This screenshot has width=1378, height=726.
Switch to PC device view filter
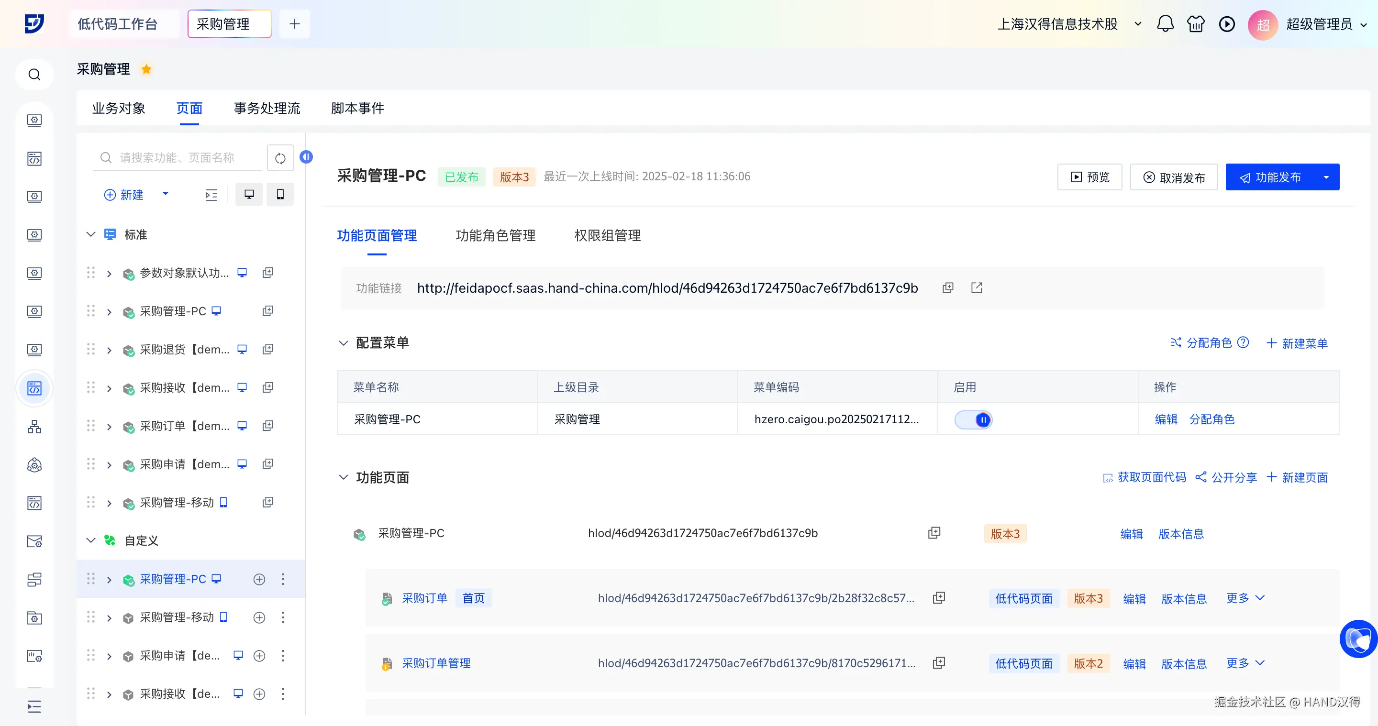tap(249, 194)
